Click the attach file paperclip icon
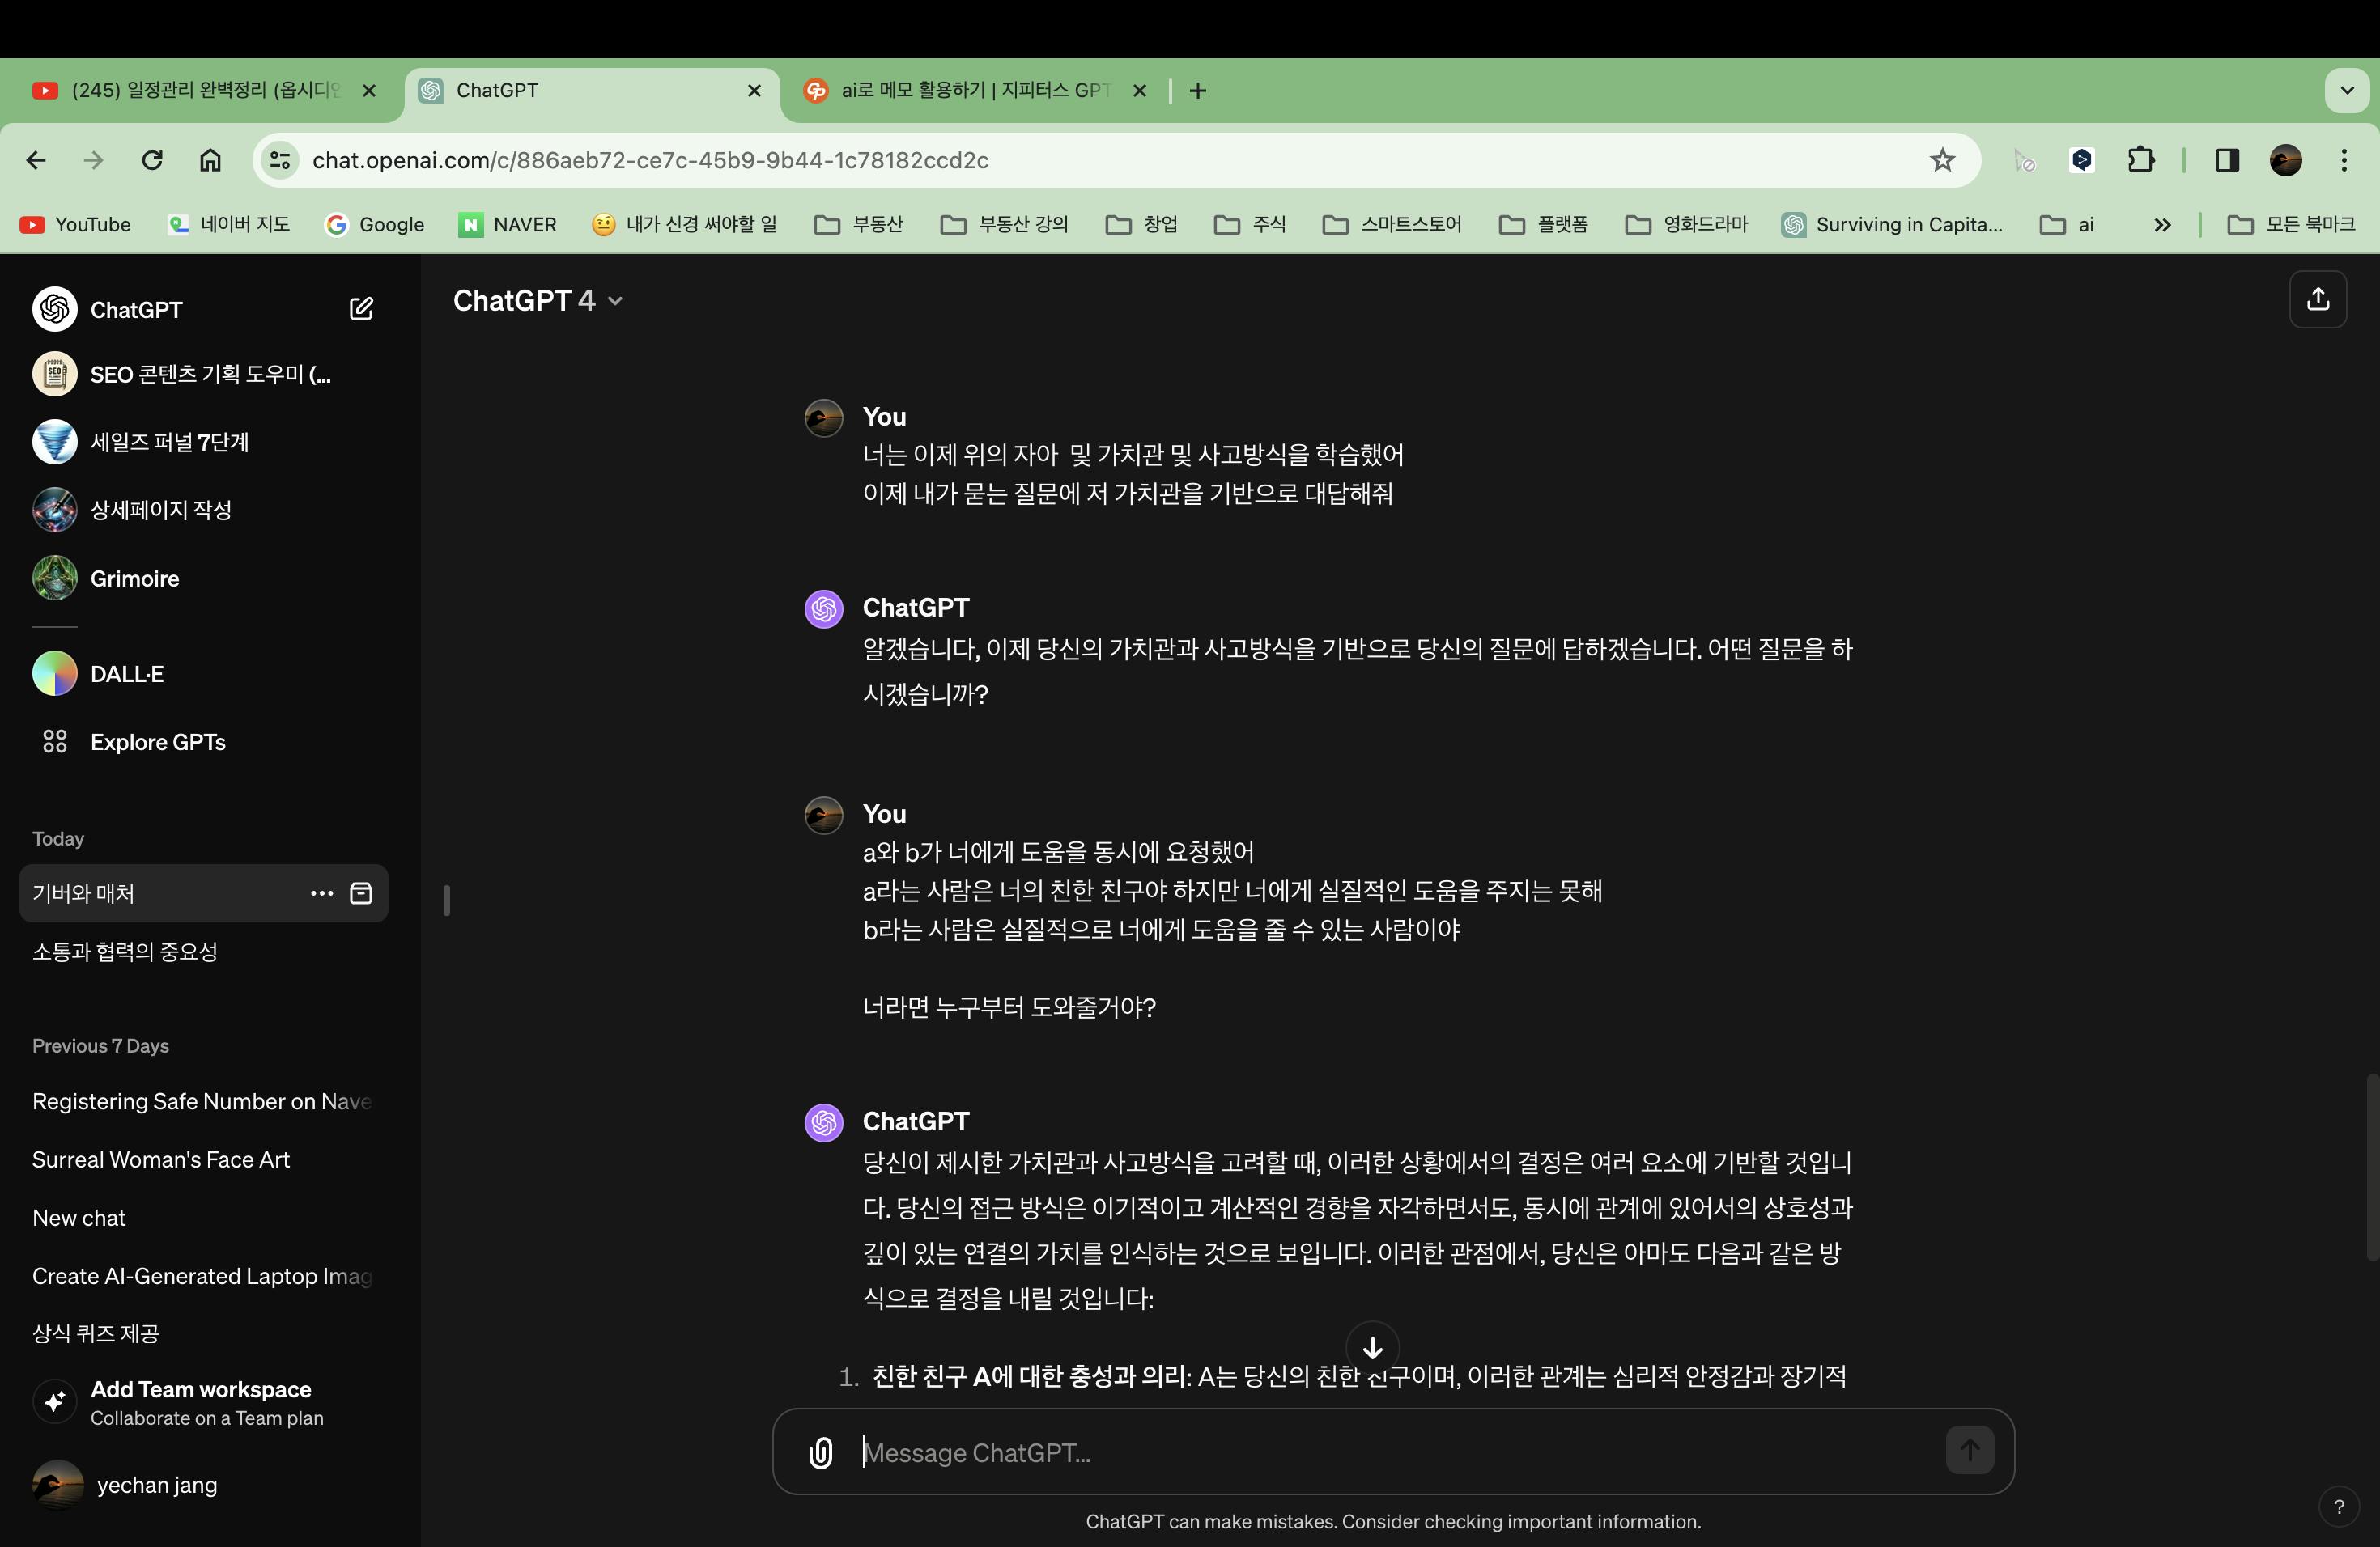2380x1547 pixels. point(820,1452)
